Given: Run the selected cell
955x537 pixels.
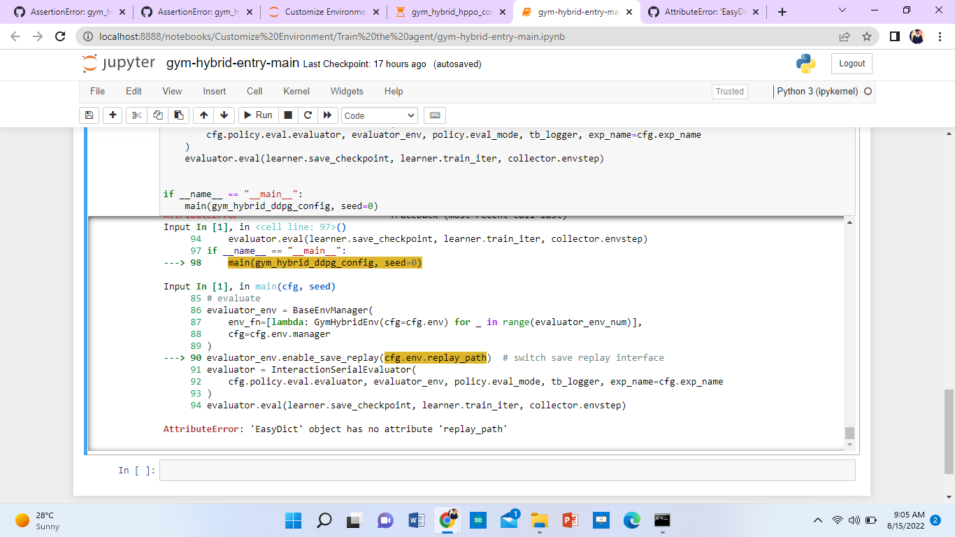Looking at the screenshot, I should (257, 115).
